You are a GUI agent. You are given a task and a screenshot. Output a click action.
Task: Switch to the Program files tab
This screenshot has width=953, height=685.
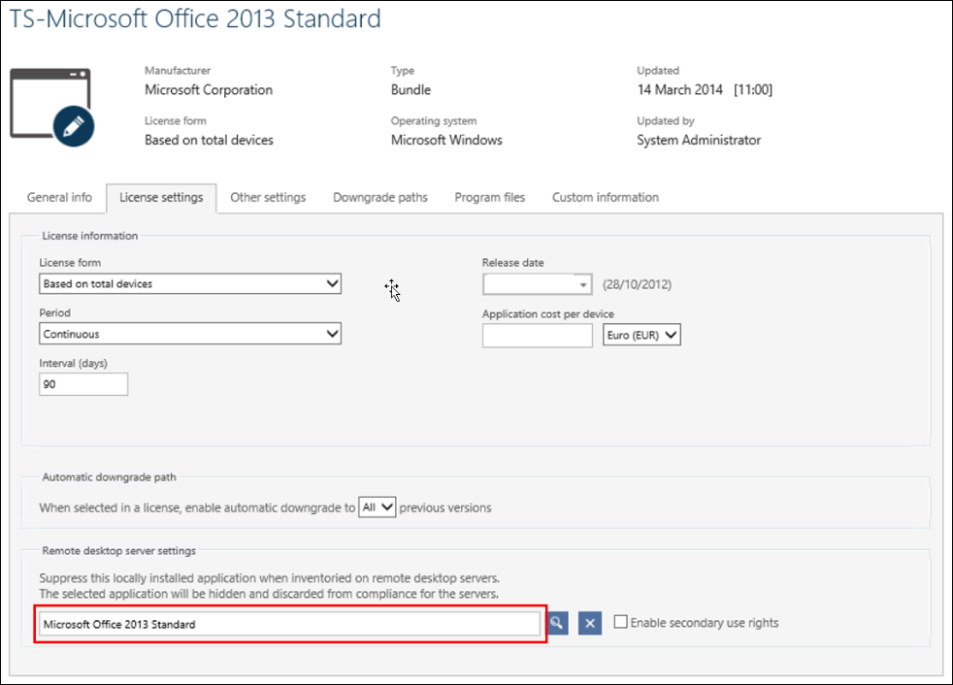(x=489, y=197)
